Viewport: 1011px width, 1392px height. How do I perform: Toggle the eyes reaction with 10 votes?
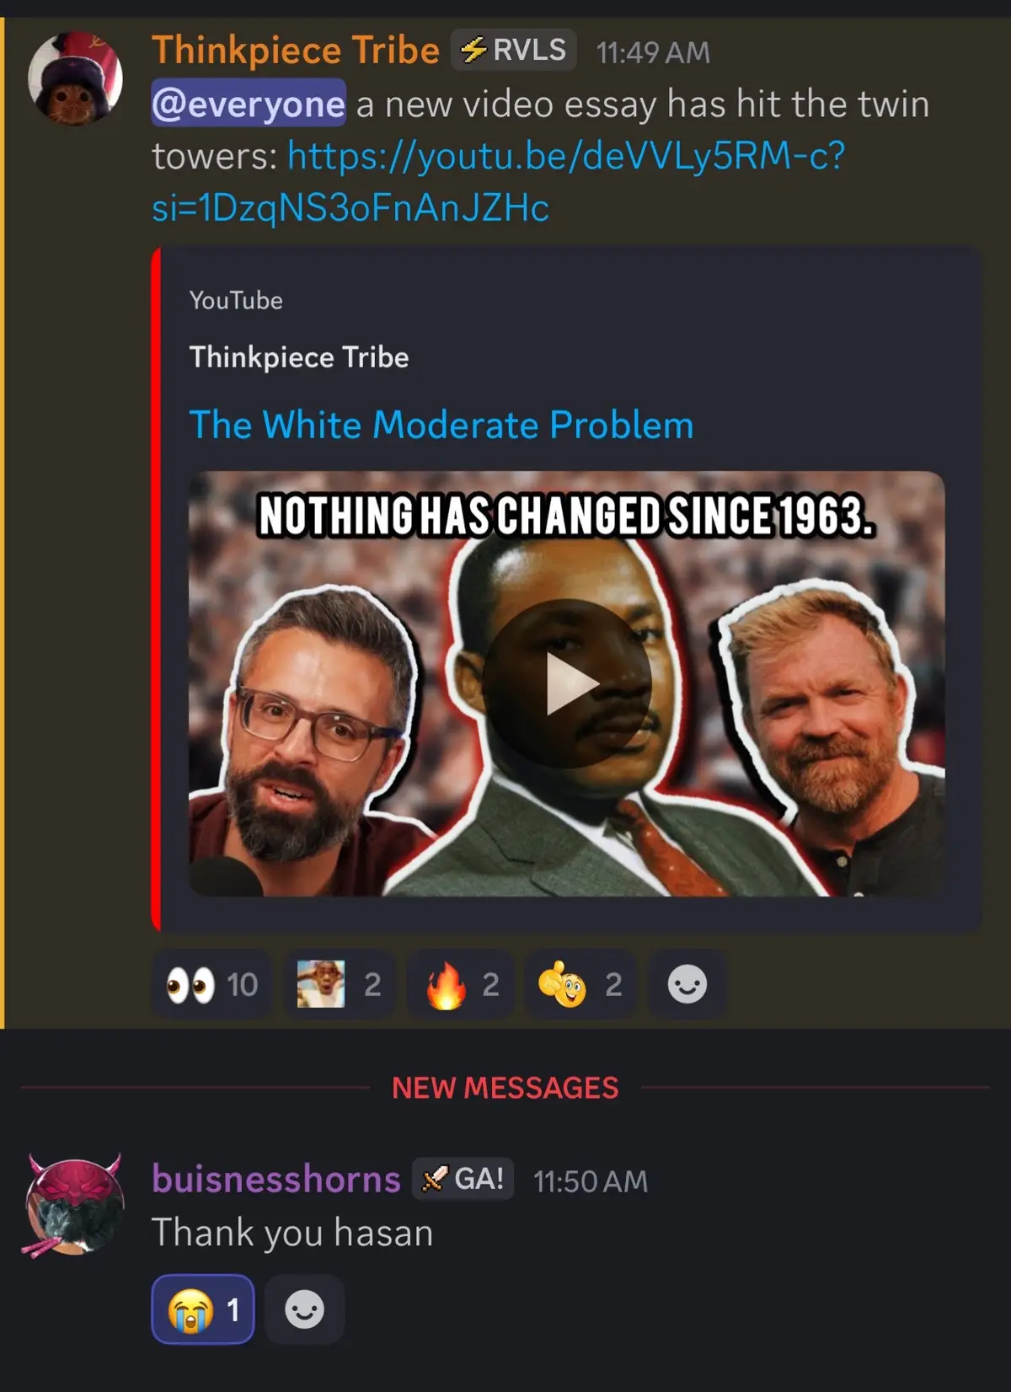pyautogui.click(x=212, y=984)
